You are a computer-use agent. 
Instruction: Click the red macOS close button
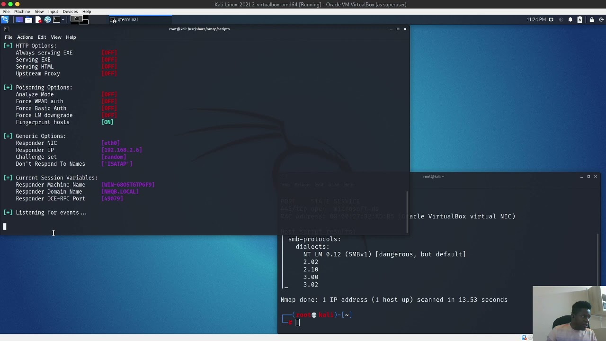3,4
